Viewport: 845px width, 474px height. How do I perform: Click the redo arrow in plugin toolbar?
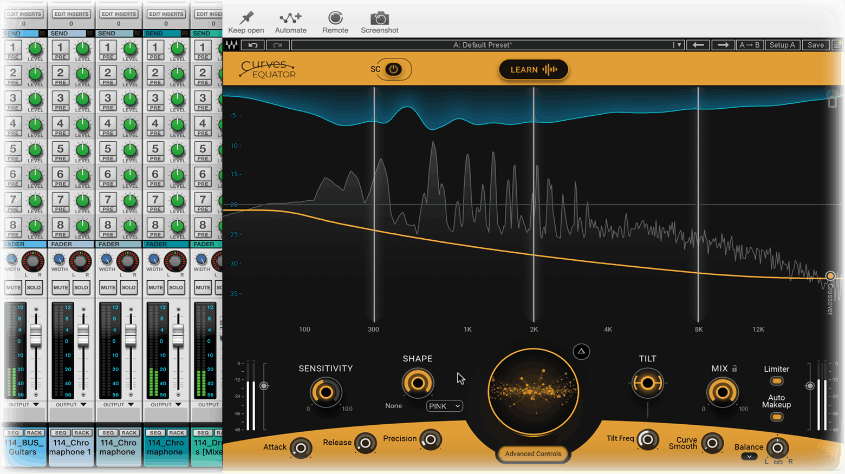277,45
